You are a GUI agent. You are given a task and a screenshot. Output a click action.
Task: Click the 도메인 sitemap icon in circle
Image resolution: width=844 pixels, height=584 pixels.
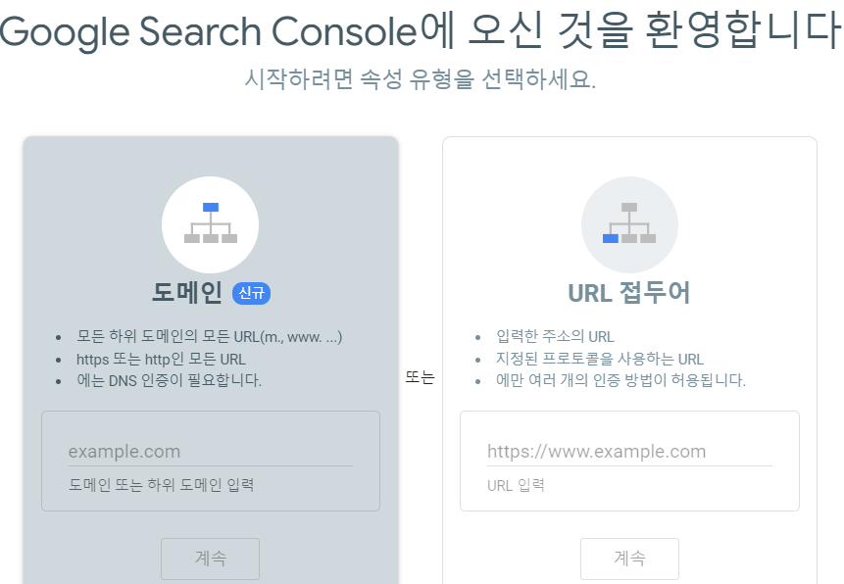[210, 224]
